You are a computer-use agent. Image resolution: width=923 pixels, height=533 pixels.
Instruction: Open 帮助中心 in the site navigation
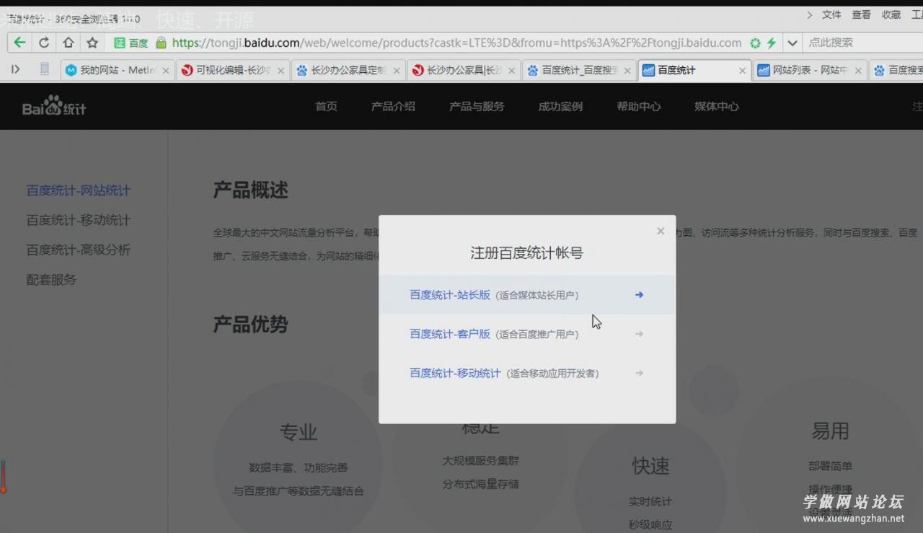(x=638, y=106)
